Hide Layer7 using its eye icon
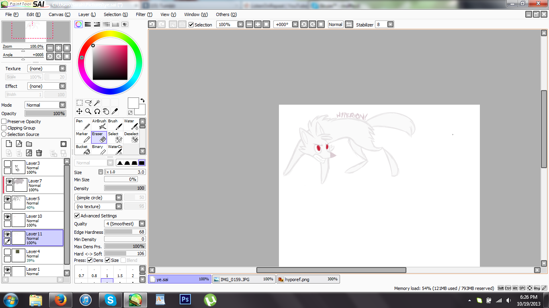Viewport: 549px width, 308px height. (x=9, y=181)
